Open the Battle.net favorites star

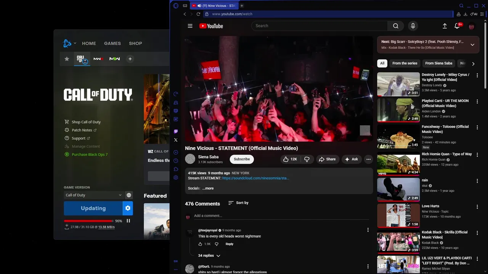pos(67,59)
